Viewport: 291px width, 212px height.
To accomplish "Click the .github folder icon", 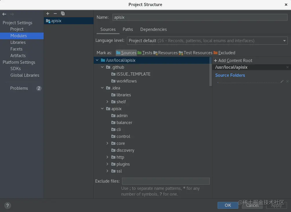I will [x=108, y=67].
